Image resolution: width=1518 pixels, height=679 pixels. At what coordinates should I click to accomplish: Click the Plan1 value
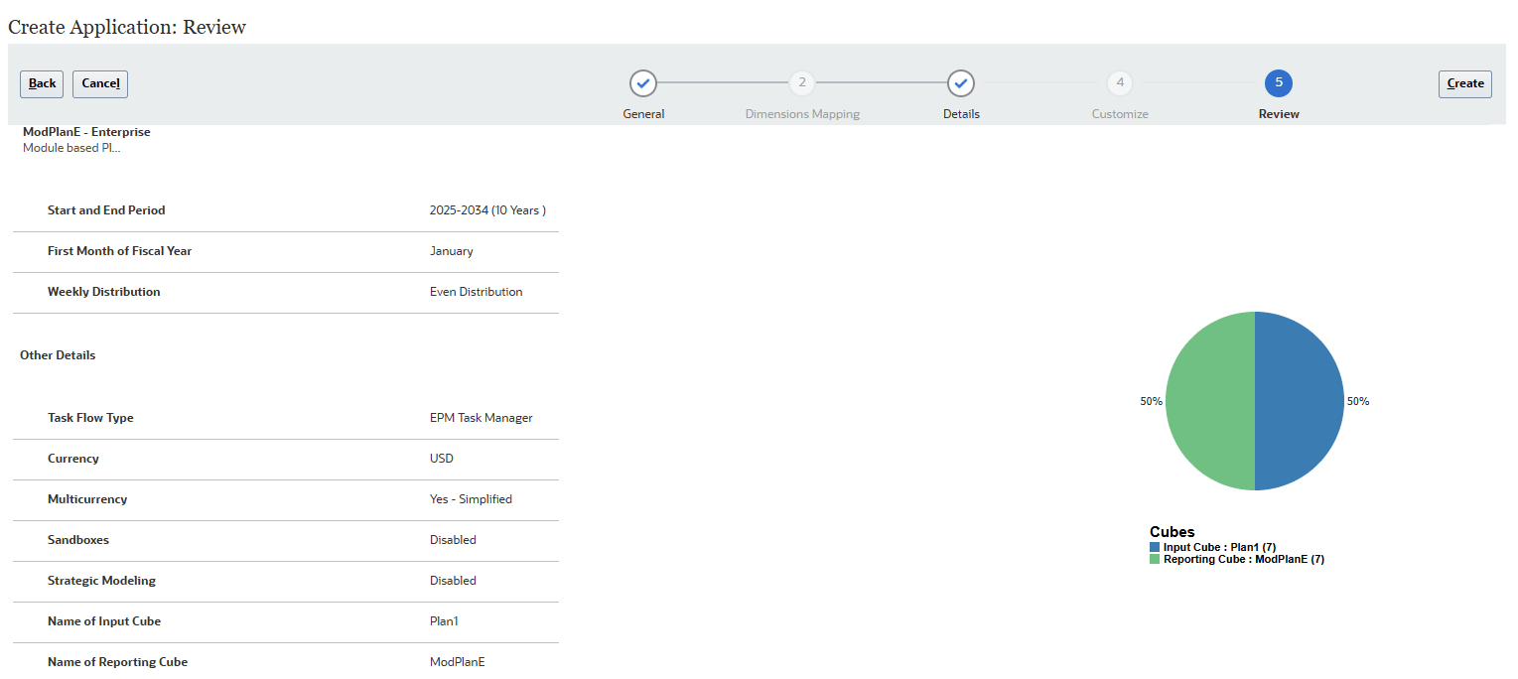[445, 621]
